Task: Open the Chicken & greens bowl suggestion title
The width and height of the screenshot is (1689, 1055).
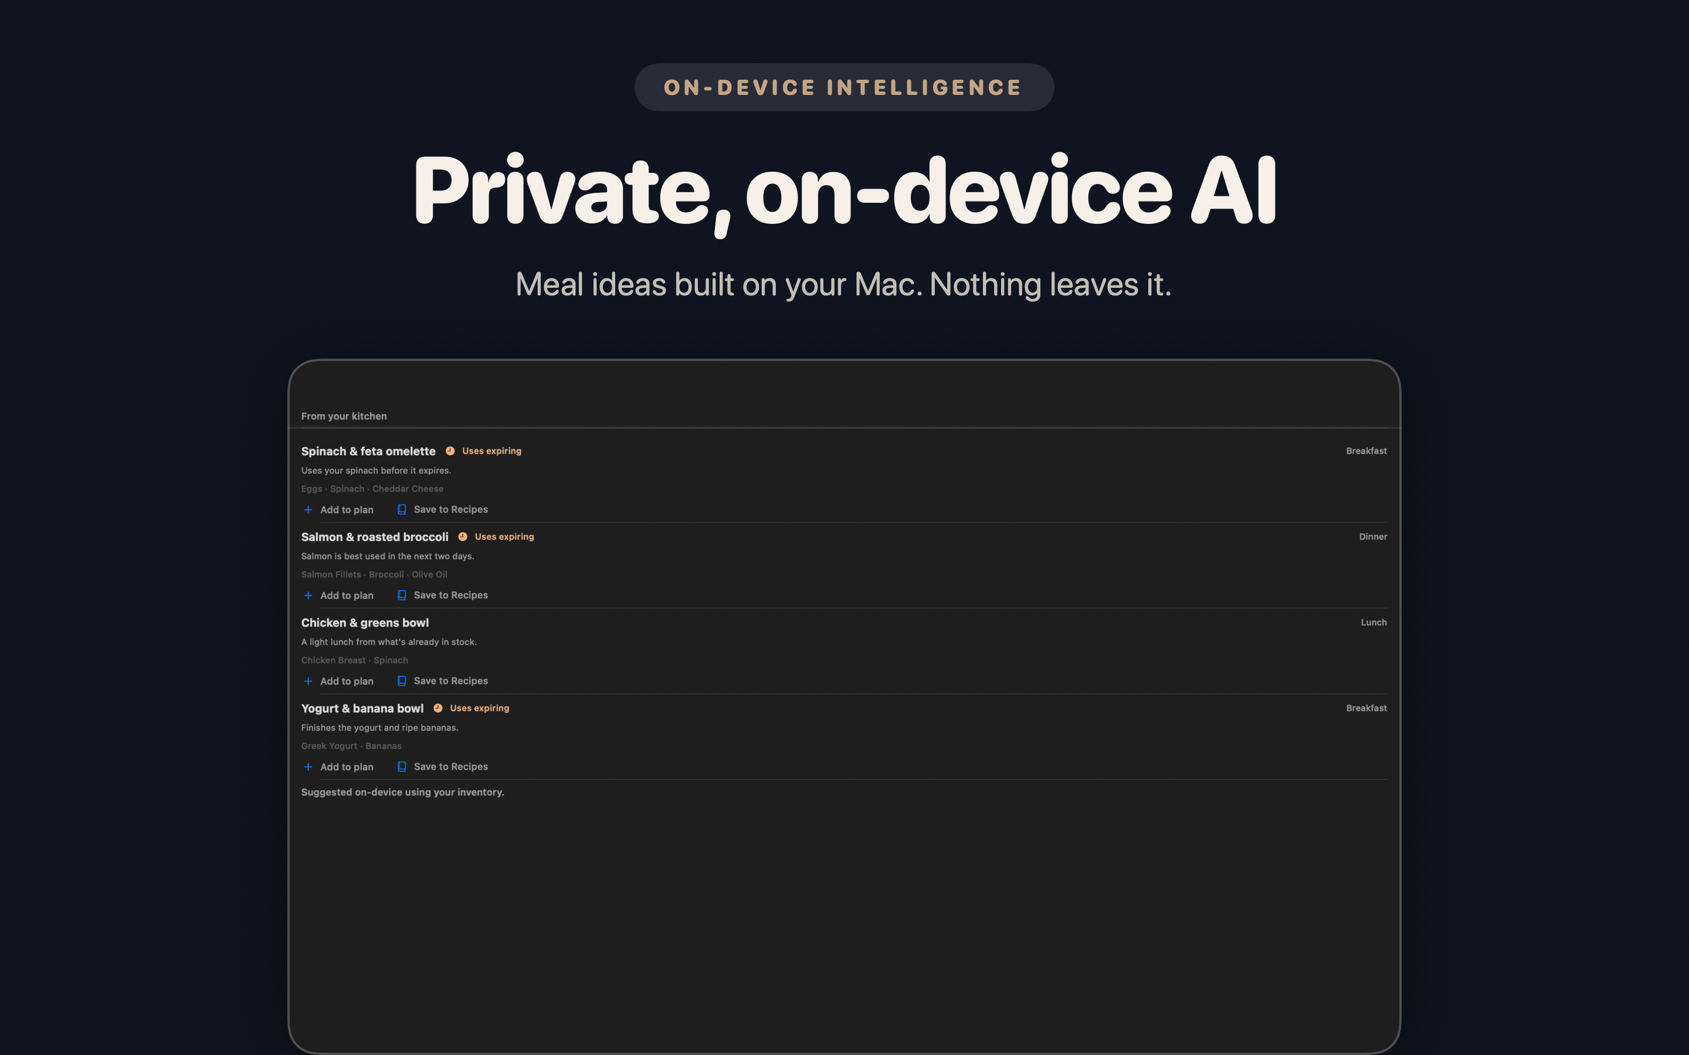Action: 365,623
